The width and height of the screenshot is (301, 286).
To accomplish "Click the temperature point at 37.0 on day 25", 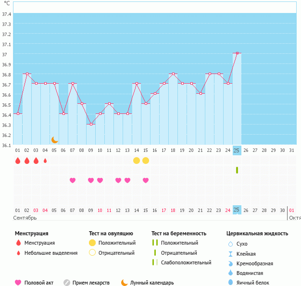I will coord(237,53).
